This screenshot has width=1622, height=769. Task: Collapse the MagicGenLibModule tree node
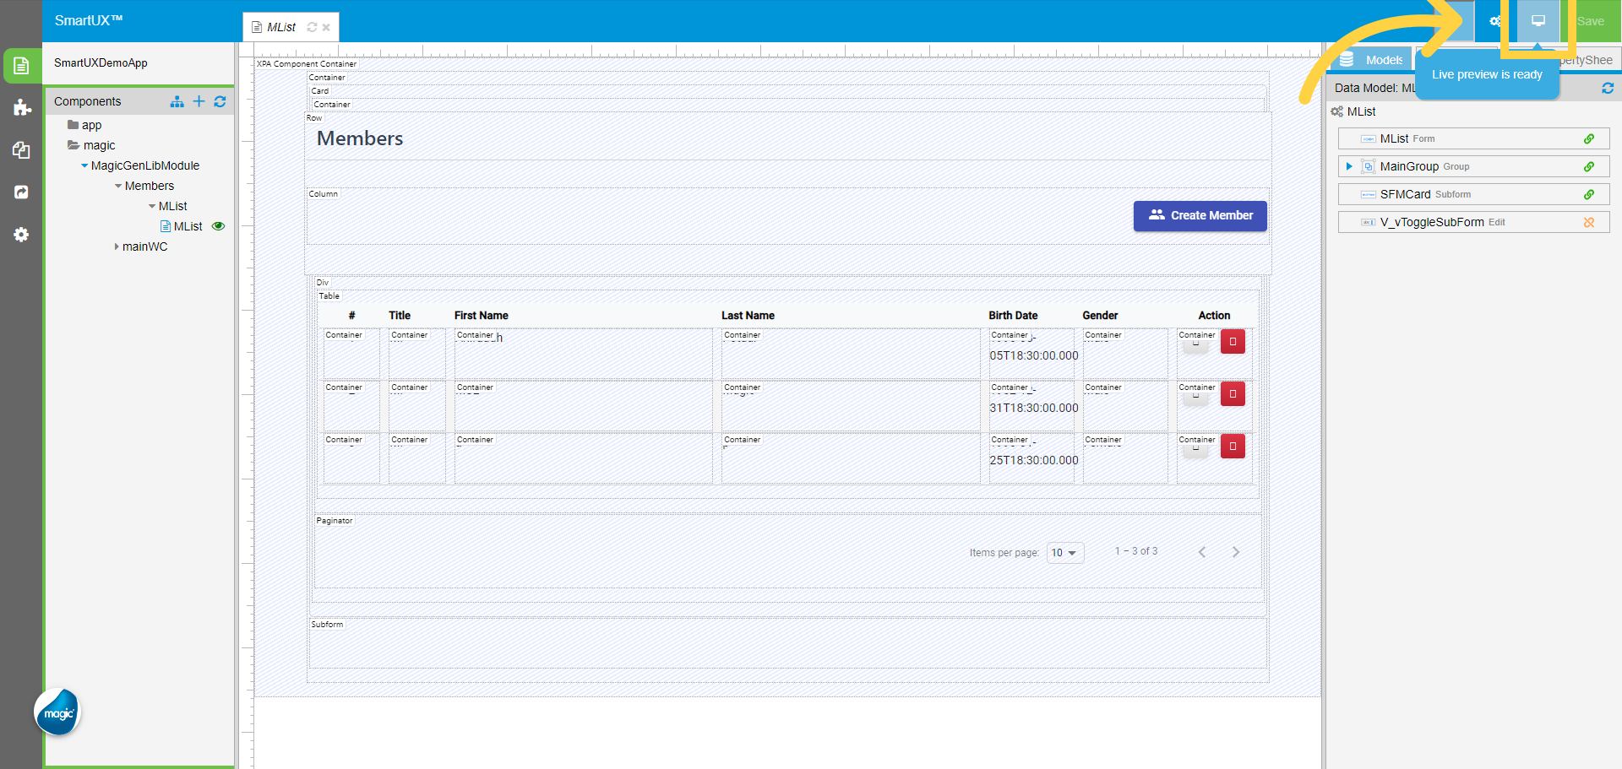(84, 165)
